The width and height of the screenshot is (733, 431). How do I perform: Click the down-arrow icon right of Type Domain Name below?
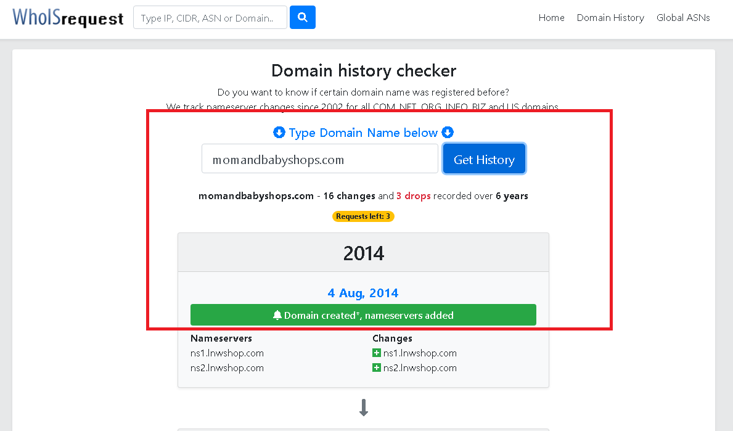(448, 133)
